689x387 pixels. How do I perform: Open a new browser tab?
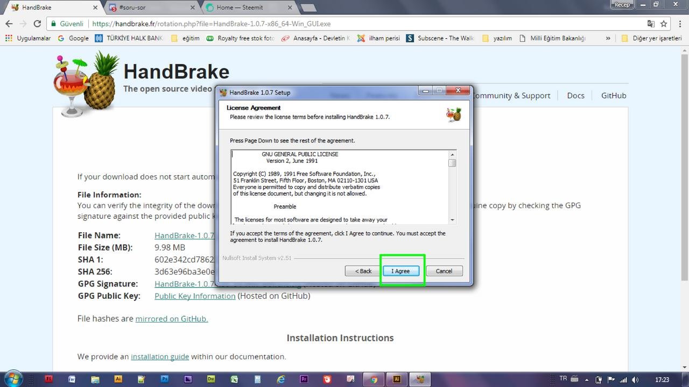tap(308, 8)
